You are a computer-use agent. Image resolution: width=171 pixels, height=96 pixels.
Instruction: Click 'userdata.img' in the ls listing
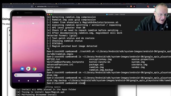[x=139, y=65]
